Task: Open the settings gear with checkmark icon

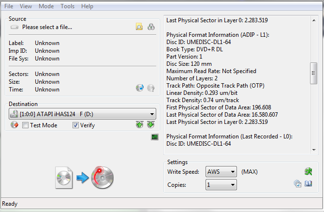Action: tap(297, 183)
